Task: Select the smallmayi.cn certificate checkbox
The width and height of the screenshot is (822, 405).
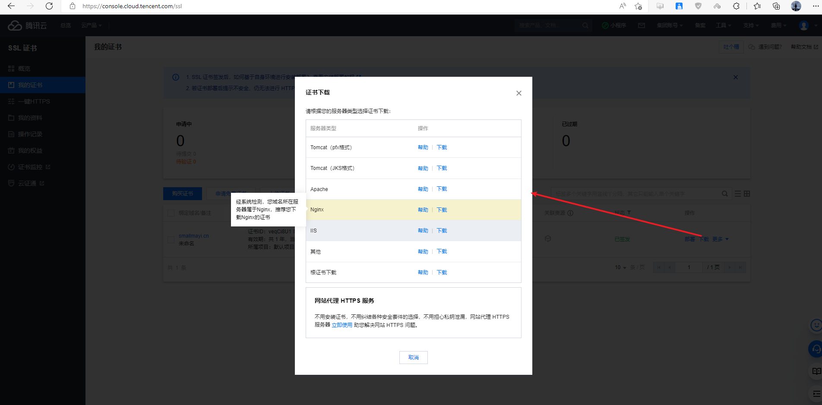Action: pyautogui.click(x=171, y=239)
